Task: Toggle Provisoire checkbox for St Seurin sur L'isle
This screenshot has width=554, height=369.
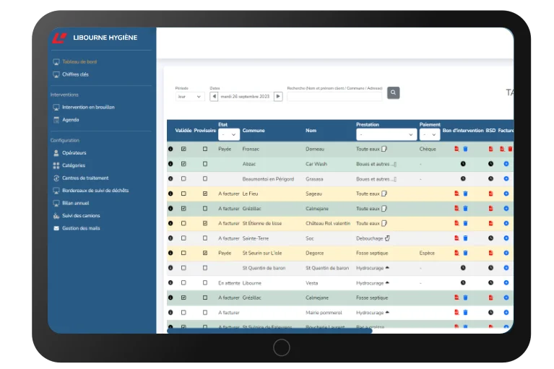Action: click(x=205, y=253)
